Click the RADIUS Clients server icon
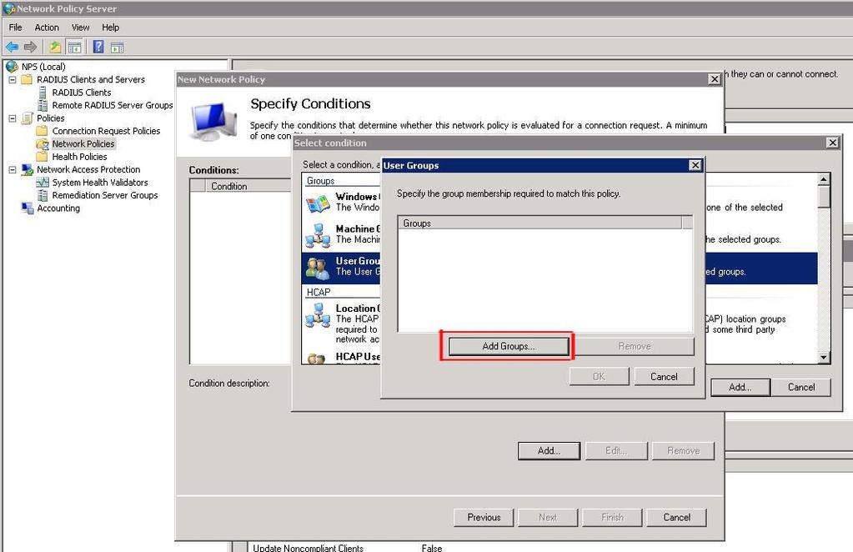 [43, 93]
